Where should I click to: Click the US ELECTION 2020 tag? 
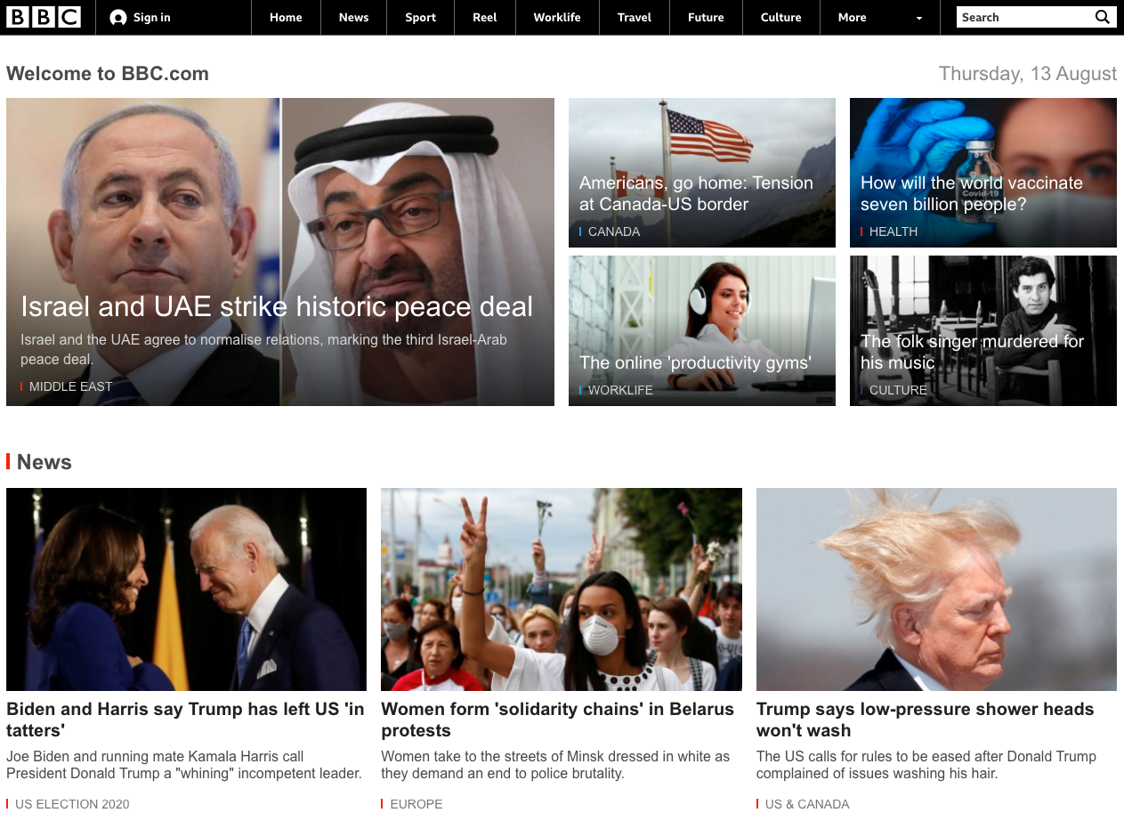pyautogui.click(x=71, y=803)
